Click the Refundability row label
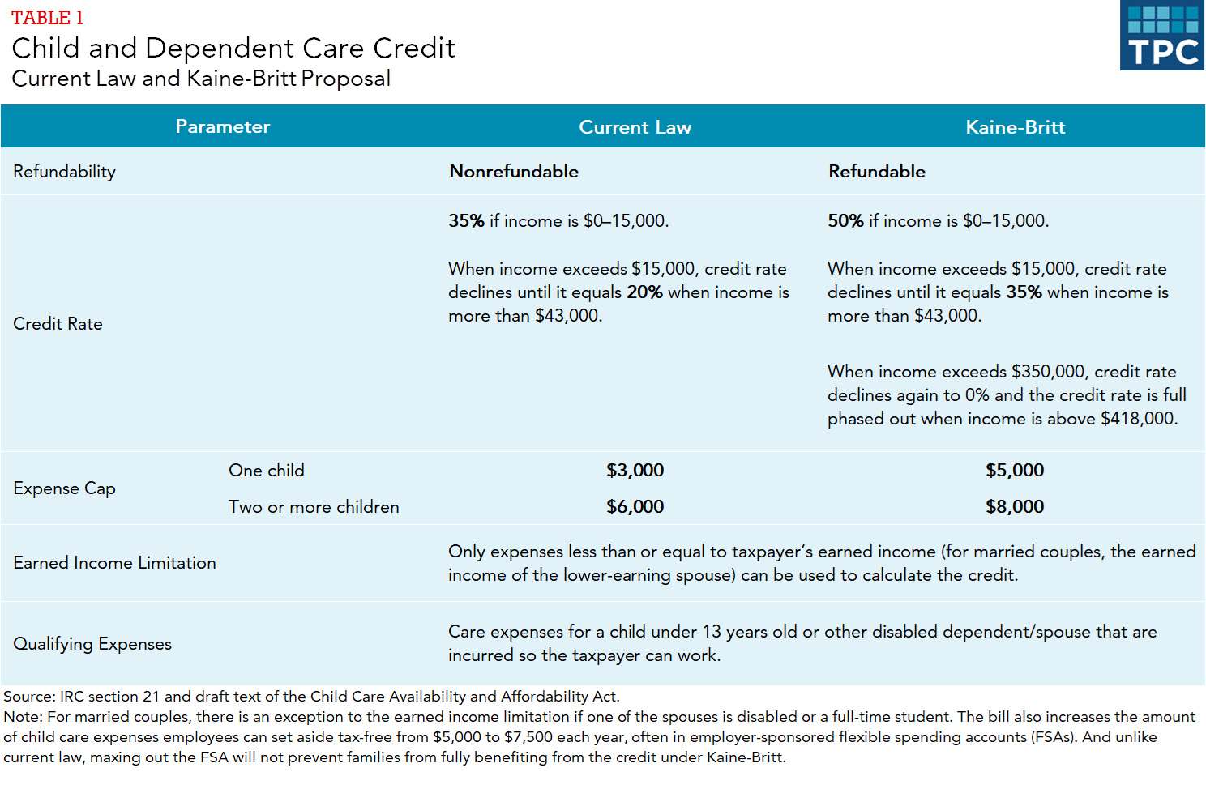 point(65,172)
